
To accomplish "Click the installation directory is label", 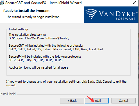I will [27, 35].
